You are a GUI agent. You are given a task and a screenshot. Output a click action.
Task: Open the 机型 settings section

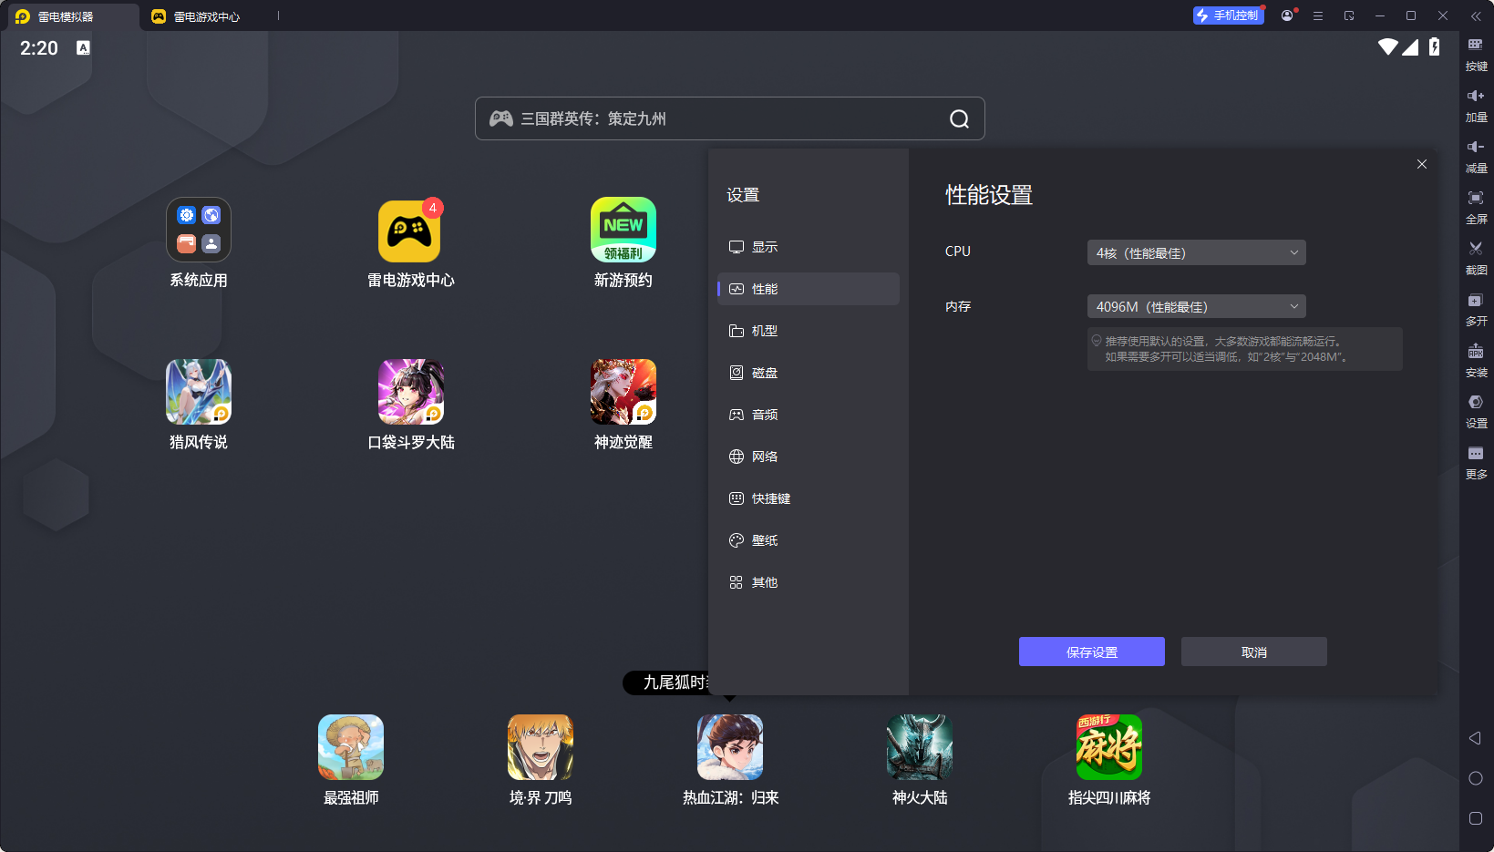(809, 331)
